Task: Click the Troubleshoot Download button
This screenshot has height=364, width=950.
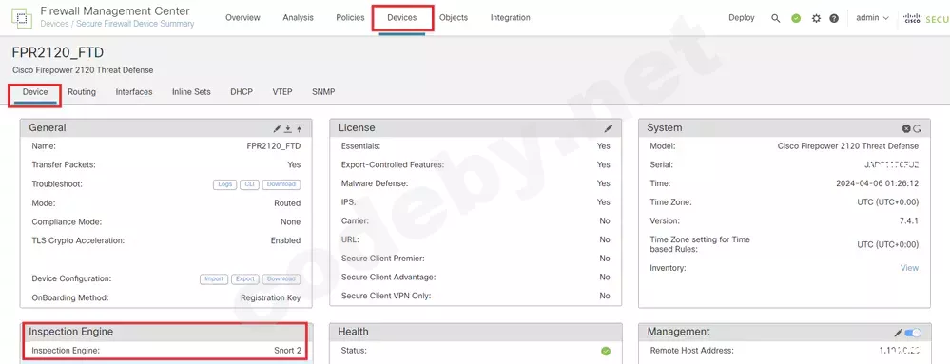Action: click(x=281, y=184)
